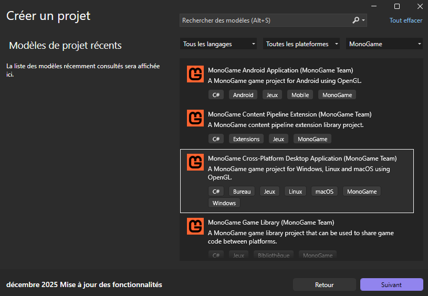Click the search magnifier icon
The height and width of the screenshot is (296, 428).
pos(356,20)
